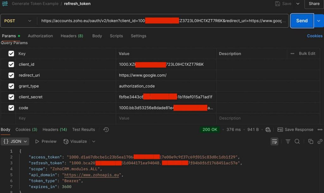Click the client_secret key cell

[66, 97]
